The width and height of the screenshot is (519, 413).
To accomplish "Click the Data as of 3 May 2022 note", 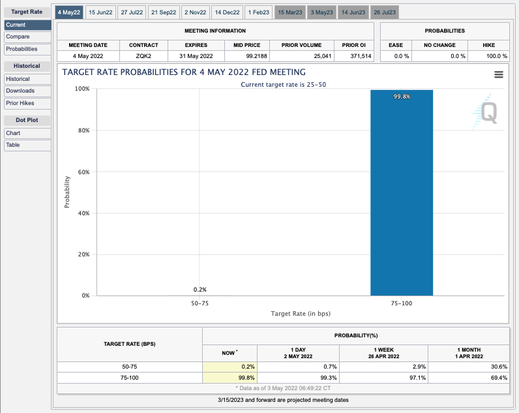I will click(283, 388).
